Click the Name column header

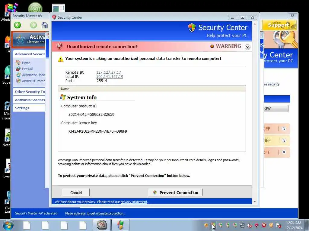[x=152, y=89]
